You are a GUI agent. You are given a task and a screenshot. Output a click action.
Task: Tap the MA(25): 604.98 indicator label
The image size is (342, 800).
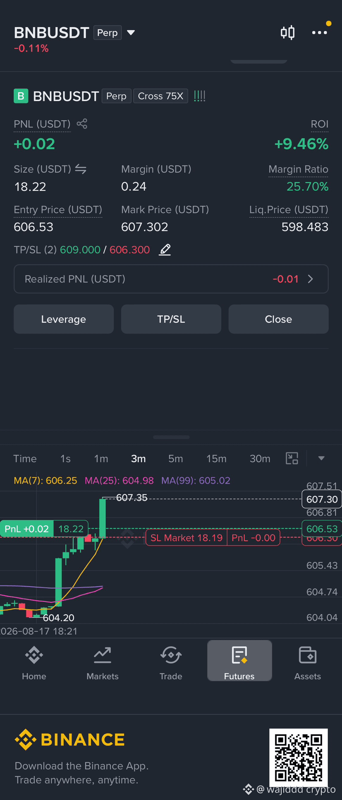tap(119, 481)
